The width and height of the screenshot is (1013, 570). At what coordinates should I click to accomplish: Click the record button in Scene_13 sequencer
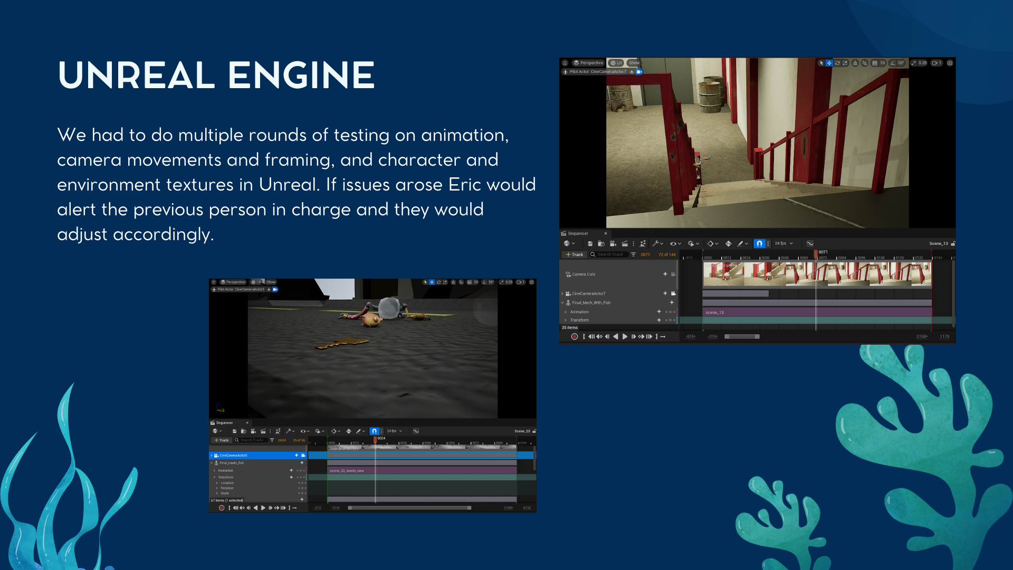tap(575, 337)
